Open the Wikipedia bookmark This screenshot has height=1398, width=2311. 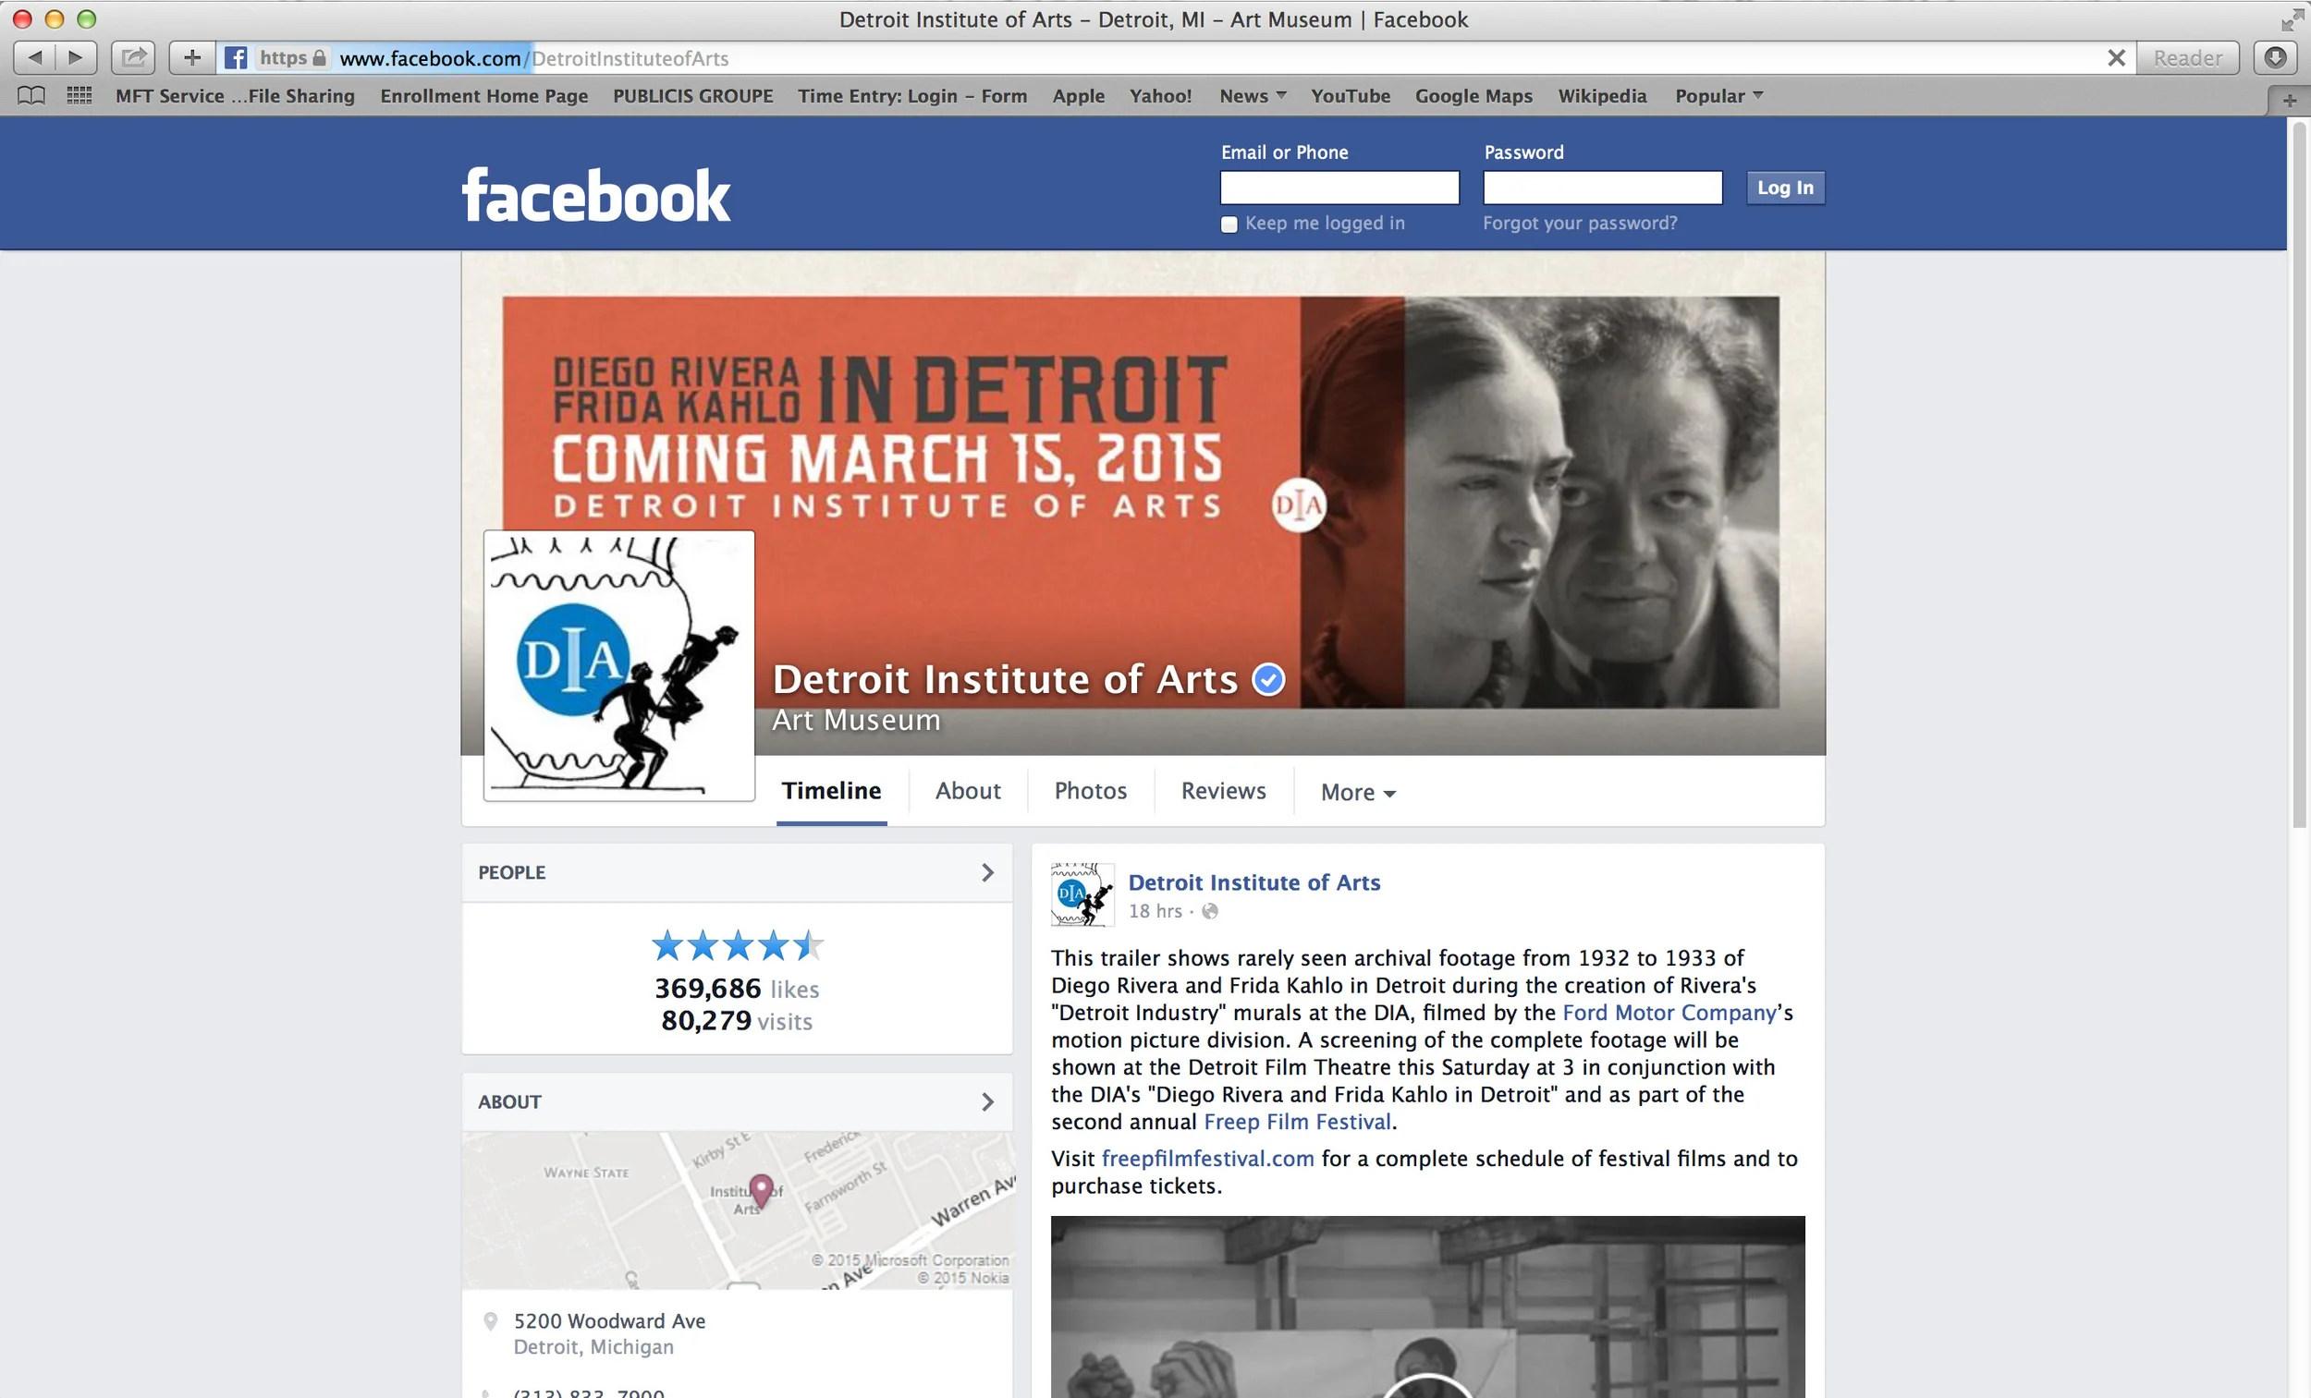click(x=1602, y=96)
